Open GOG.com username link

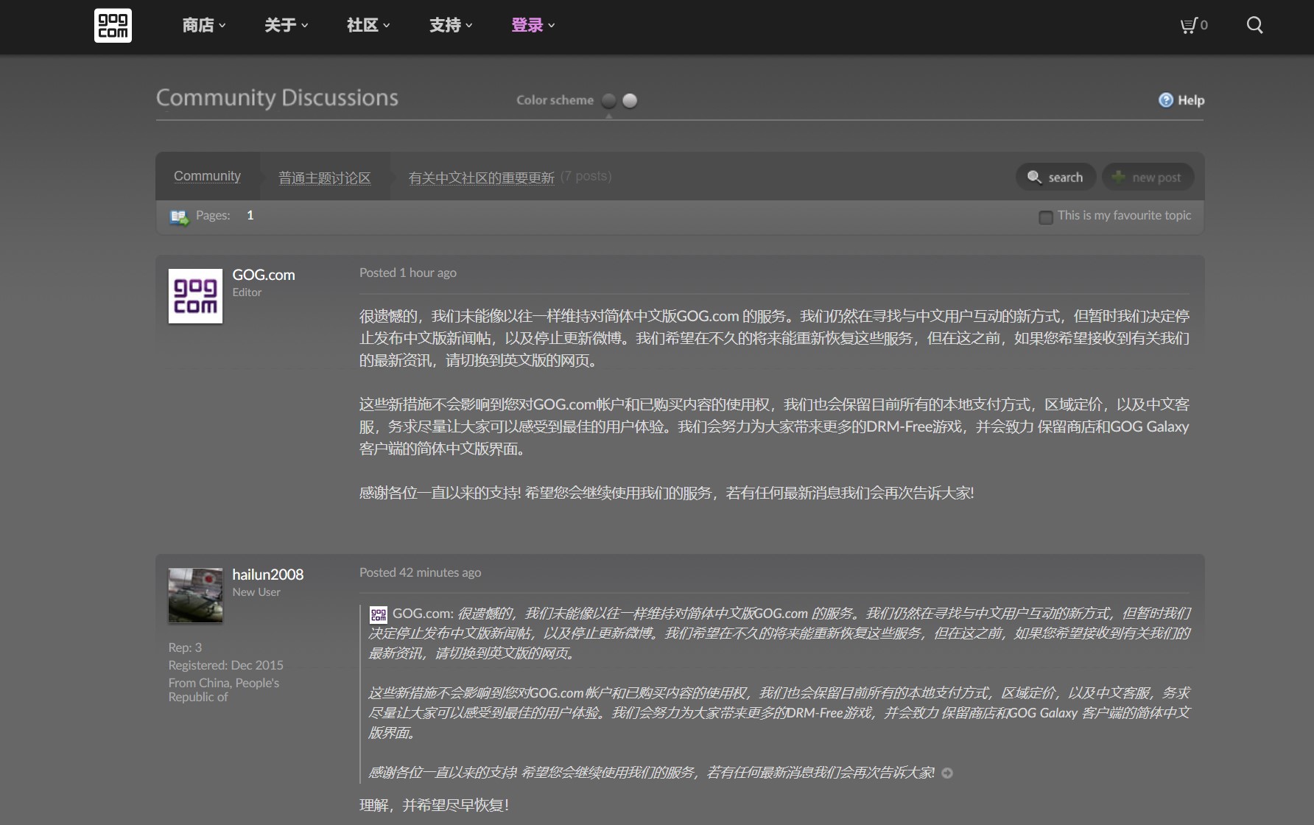[x=264, y=275]
